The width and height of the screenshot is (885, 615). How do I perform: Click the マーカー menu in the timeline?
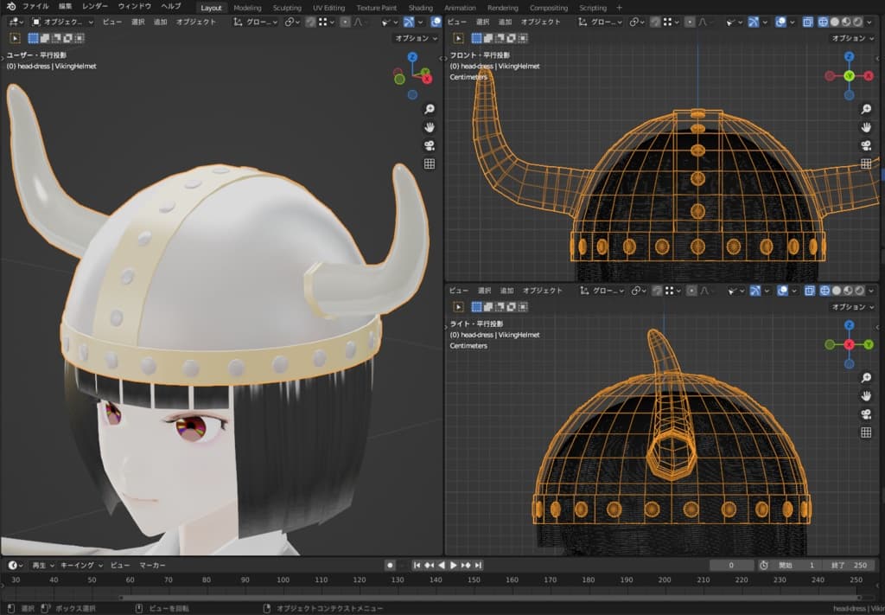tap(152, 565)
